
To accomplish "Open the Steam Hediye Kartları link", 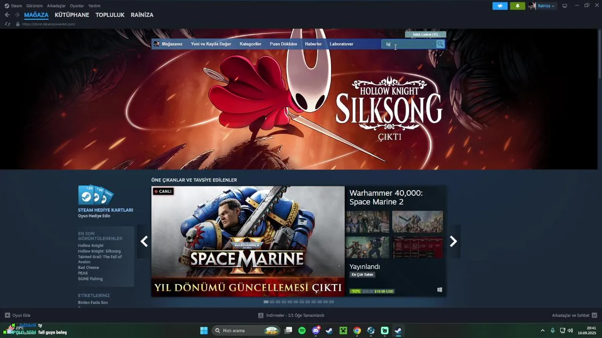I will click(x=105, y=210).
